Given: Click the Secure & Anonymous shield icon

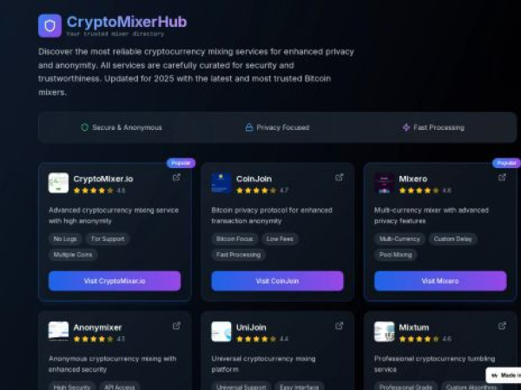Looking at the screenshot, I should tap(85, 127).
